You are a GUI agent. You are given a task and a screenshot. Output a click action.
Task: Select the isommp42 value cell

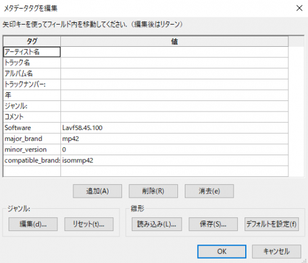tap(174, 160)
